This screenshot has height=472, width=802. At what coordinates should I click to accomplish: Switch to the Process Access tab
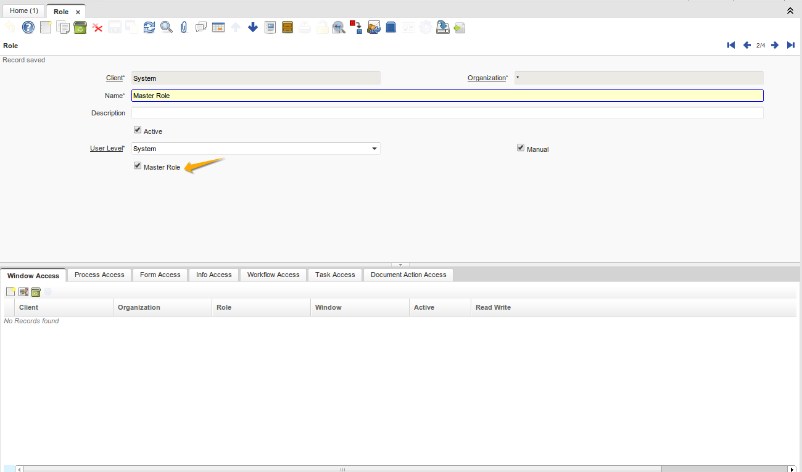[99, 275]
